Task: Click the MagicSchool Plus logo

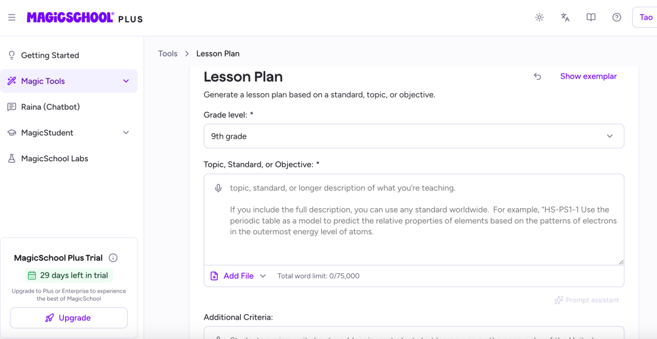Action: tap(85, 18)
